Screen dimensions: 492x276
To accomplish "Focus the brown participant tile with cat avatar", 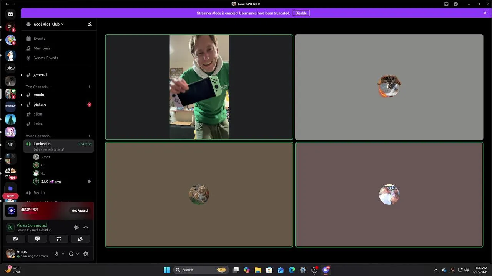I will click(x=199, y=195).
